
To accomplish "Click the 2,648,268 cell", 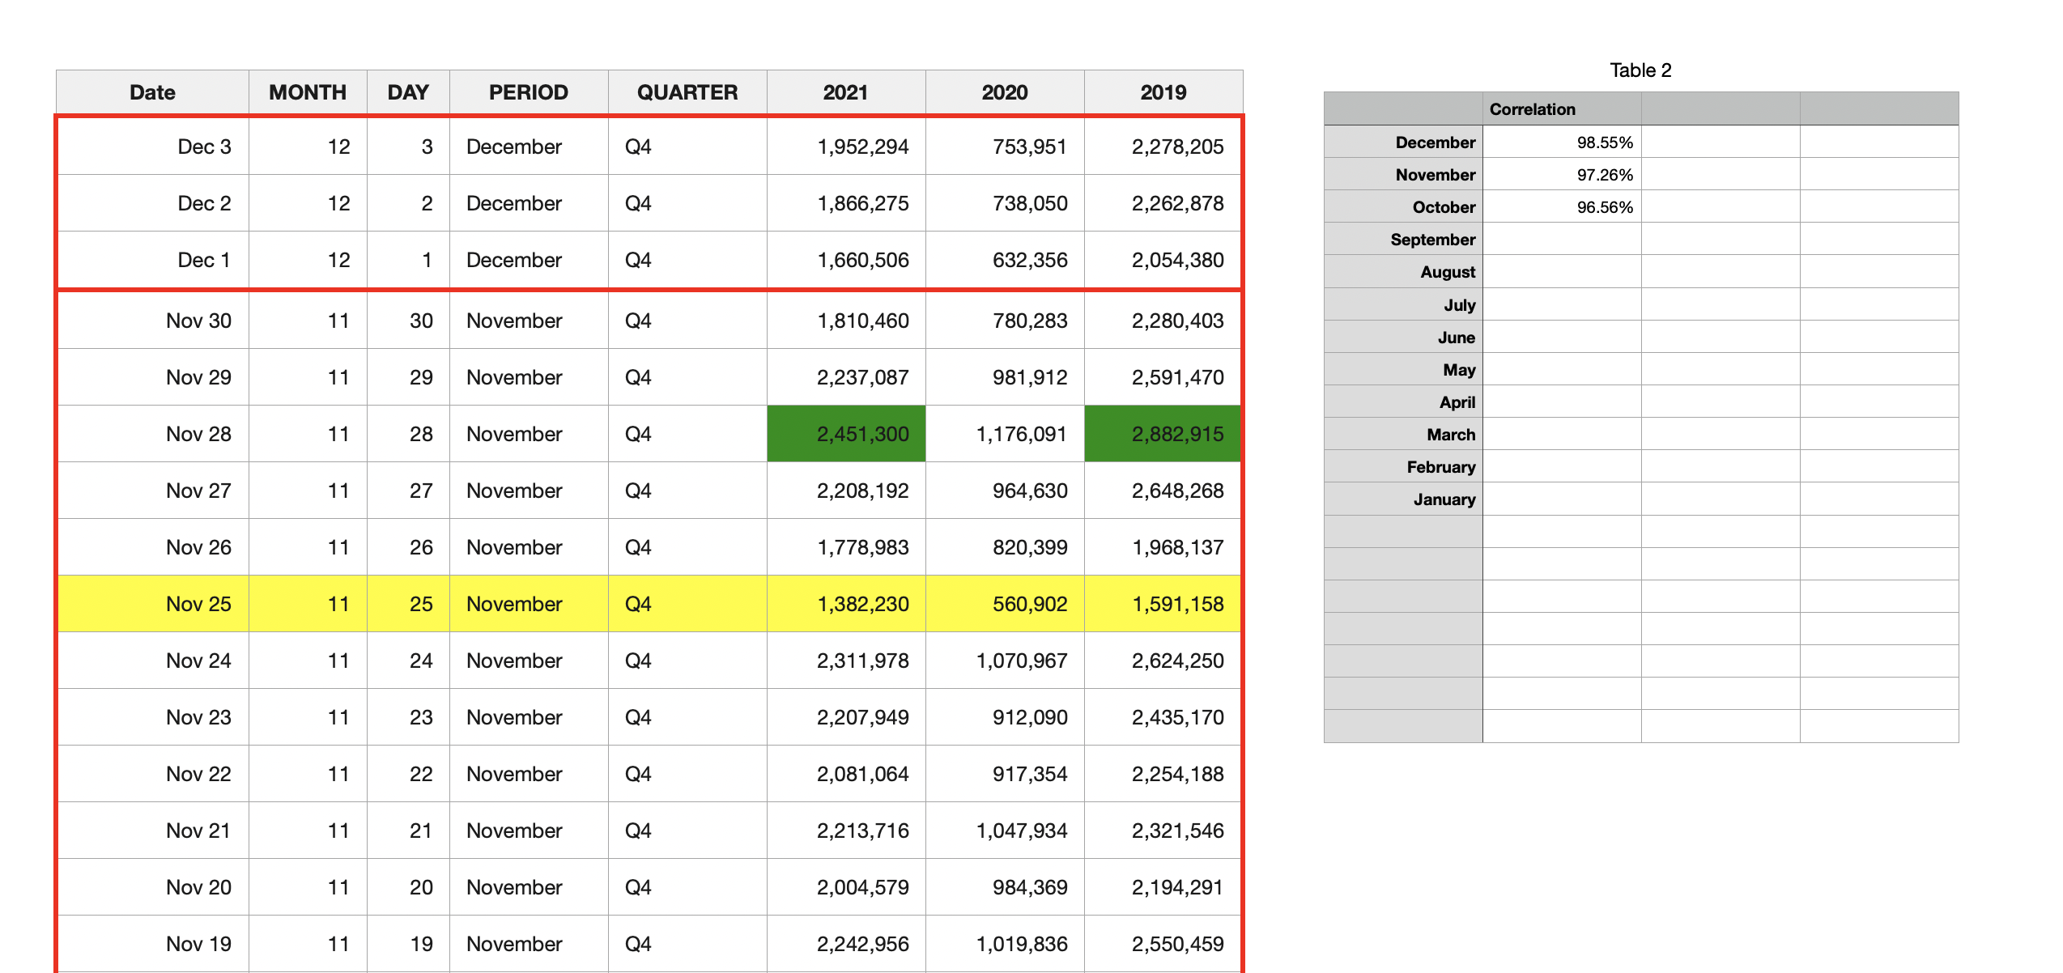I will (x=1163, y=491).
